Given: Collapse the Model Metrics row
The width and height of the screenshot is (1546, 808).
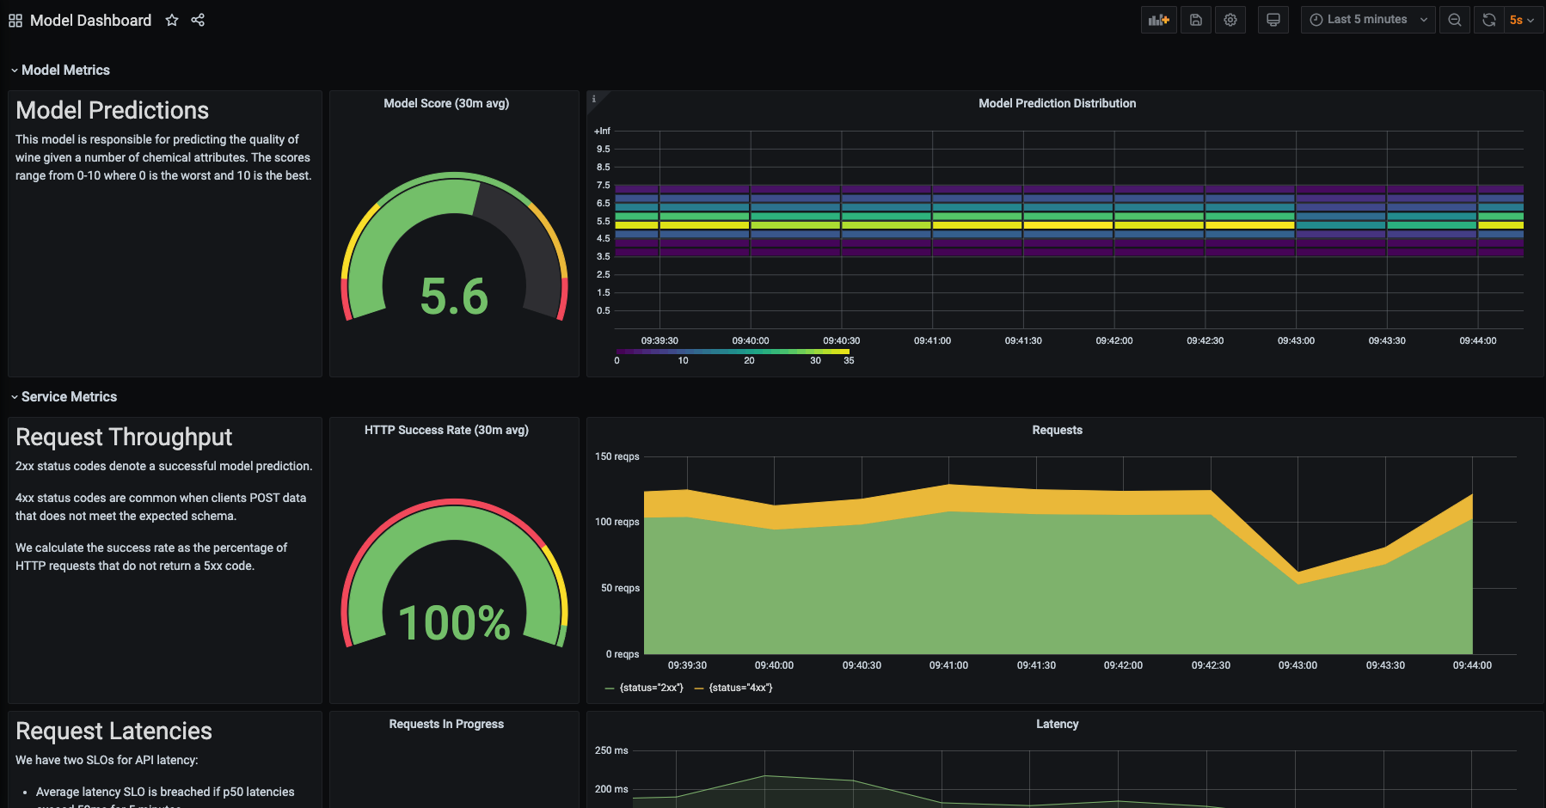Looking at the screenshot, I should click(60, 70).
